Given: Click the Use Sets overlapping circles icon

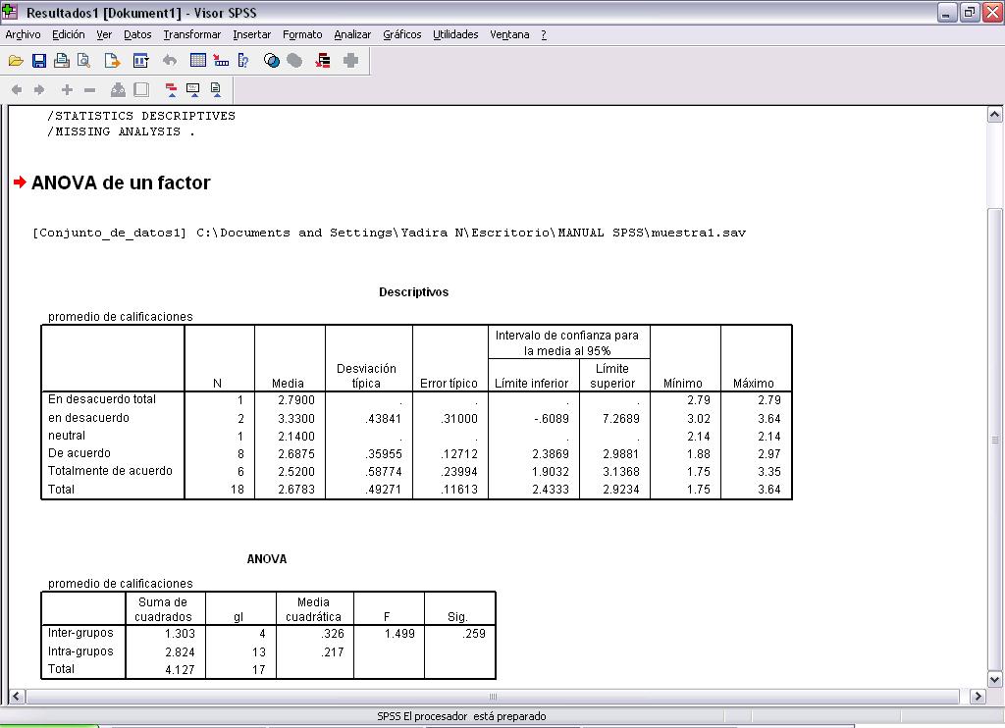Looking at the screenshot, I should pos(272,61).
